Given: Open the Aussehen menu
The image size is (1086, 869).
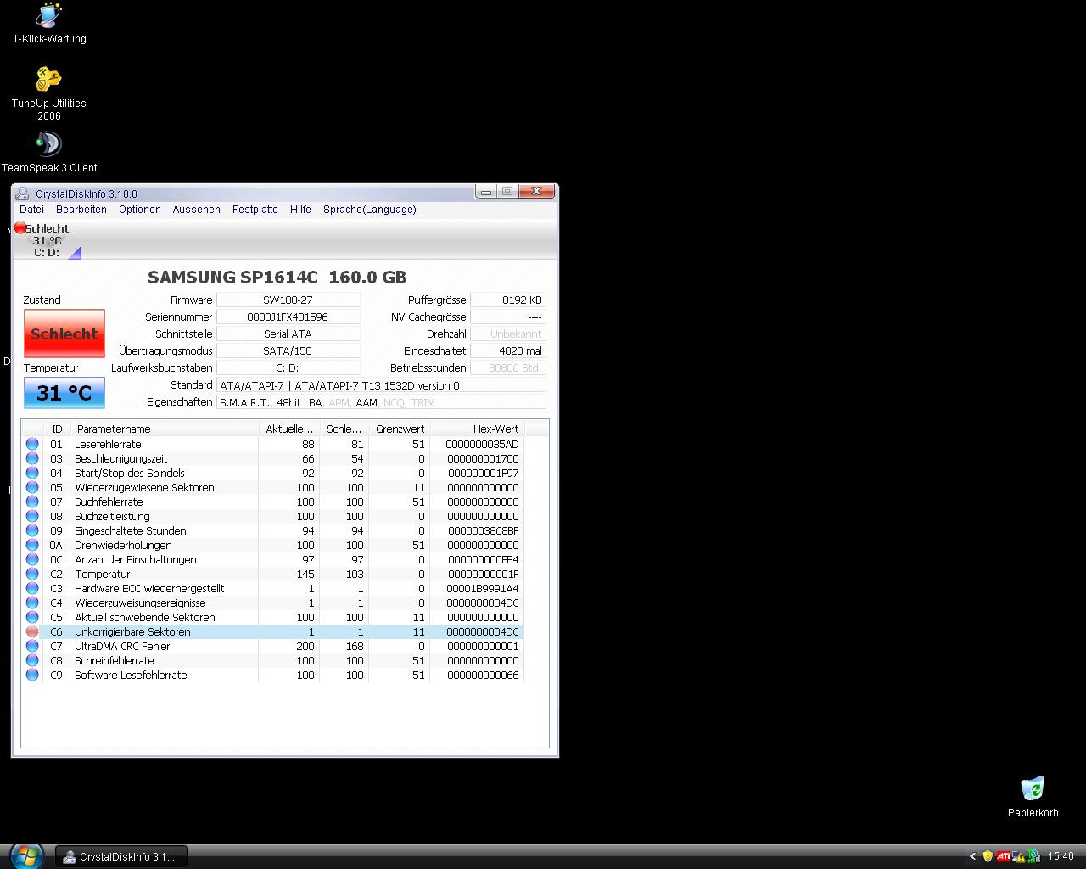Looking at the screenshot, I should pyautogui.click(x=197, y=210).
